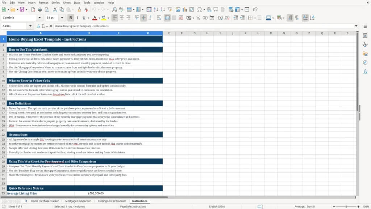Click the English (USA) language status
This screenshot has height=209, width=371.
point(217,206)
